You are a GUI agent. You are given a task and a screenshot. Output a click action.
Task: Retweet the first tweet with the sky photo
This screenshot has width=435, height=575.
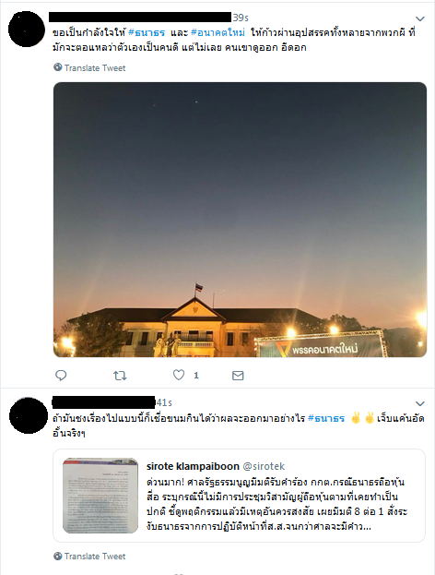click(120, 375)
